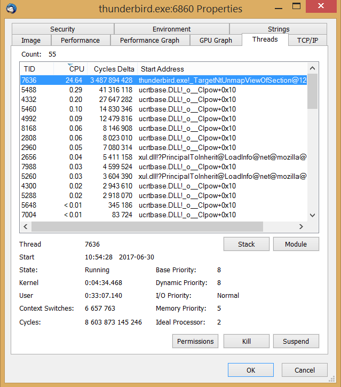The width and height of the screenshot is (341, 387).
Task: Sort by Cycles Delta column header
Action: point(113,69)
